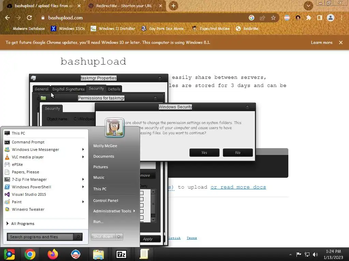This screenshot has height=261, width=349.
Task: Click the Google icon in the address bar
Action: pos(252,18)
